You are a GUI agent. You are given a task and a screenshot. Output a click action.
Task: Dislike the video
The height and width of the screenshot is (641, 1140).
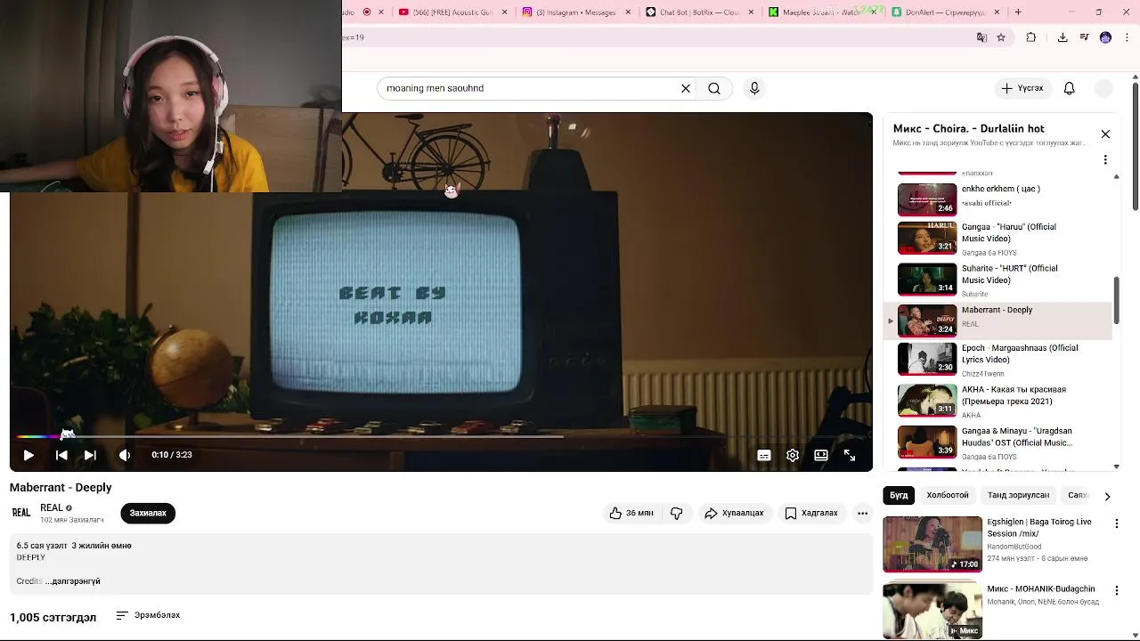tap(677, 513)
